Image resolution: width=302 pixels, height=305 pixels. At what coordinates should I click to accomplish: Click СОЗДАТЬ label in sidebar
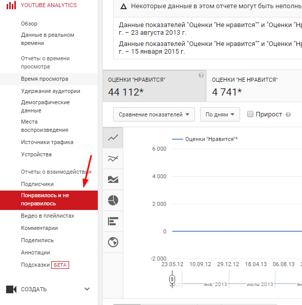pyautogui.click(x=34, y=289)
